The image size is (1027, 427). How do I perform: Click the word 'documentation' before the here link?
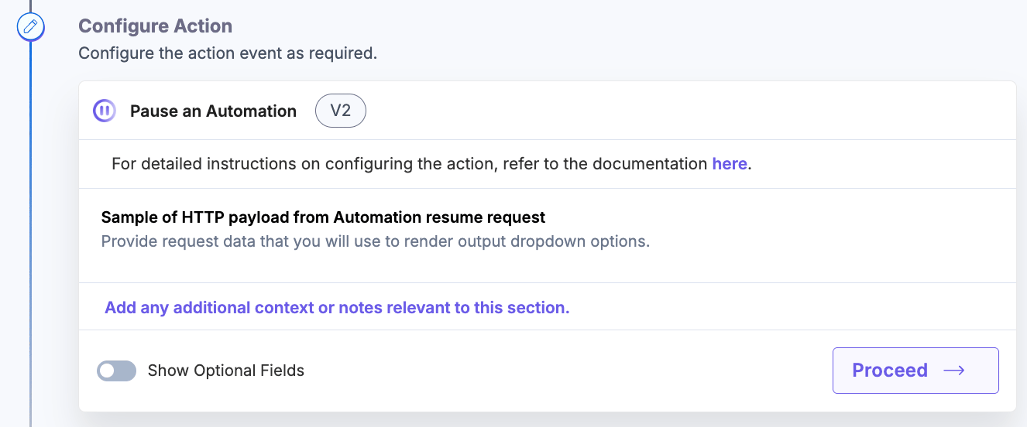tap(649, 164)
